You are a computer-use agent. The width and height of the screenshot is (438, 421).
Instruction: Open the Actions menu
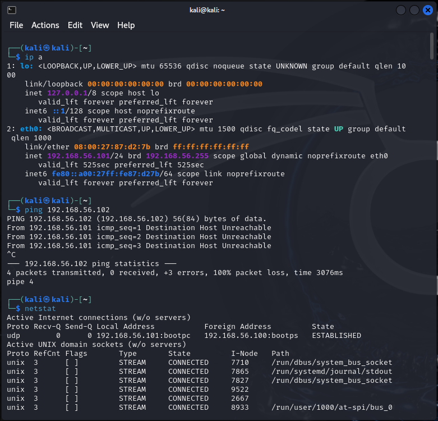tap(45, 25)
